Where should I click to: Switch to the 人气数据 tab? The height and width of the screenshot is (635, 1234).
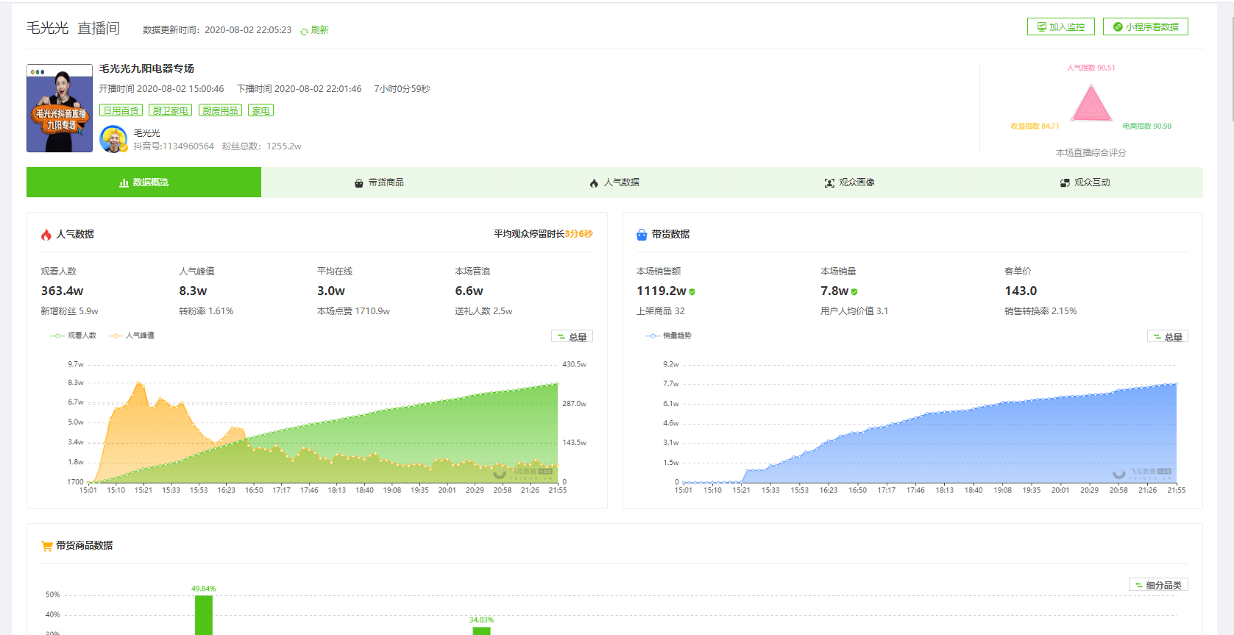pyautogui.click(x=614, y=182)
